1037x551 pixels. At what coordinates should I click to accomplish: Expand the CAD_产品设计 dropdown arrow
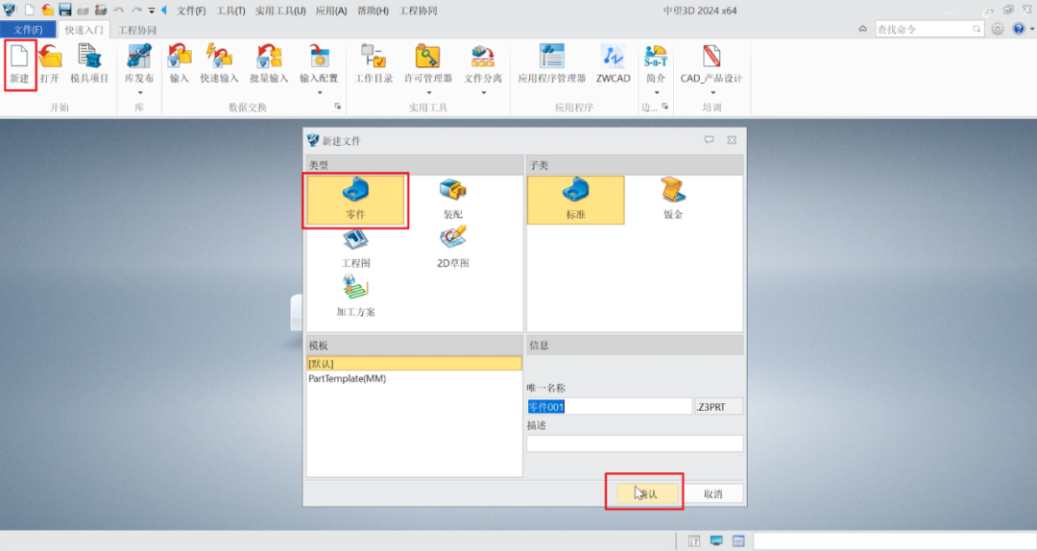[x=712, y=92]
